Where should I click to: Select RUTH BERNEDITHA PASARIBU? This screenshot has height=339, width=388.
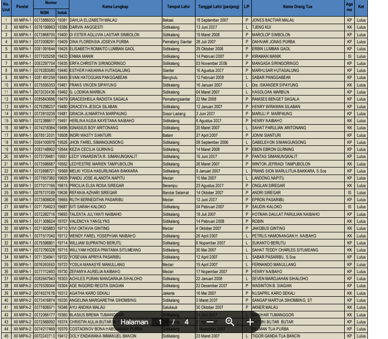(x=96, y=200)
